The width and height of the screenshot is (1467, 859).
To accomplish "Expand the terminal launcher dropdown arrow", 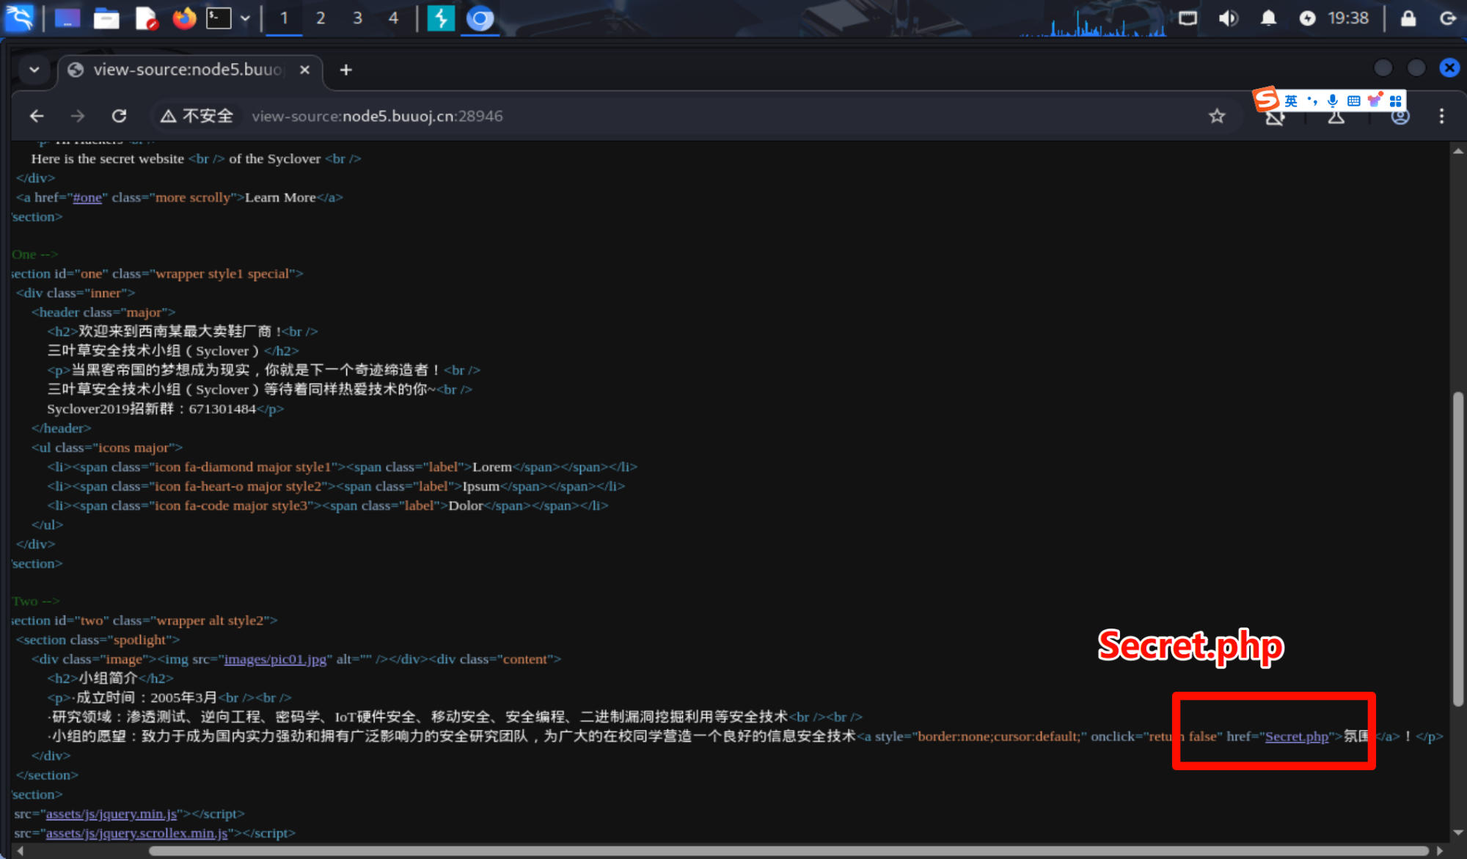I will click(x=245, y=18).
